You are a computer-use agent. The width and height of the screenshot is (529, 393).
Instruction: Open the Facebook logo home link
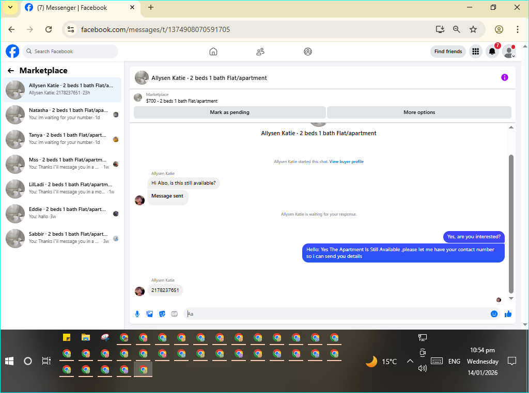point(12,52)
